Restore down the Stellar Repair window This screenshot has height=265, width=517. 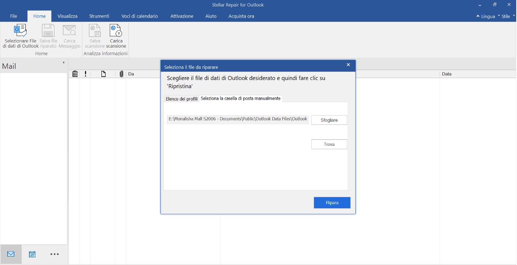pyautogui.click(x=495, y=5)
